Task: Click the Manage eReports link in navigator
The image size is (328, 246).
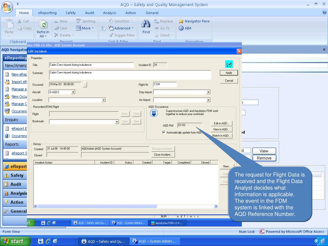Action: tap(19, 89)
